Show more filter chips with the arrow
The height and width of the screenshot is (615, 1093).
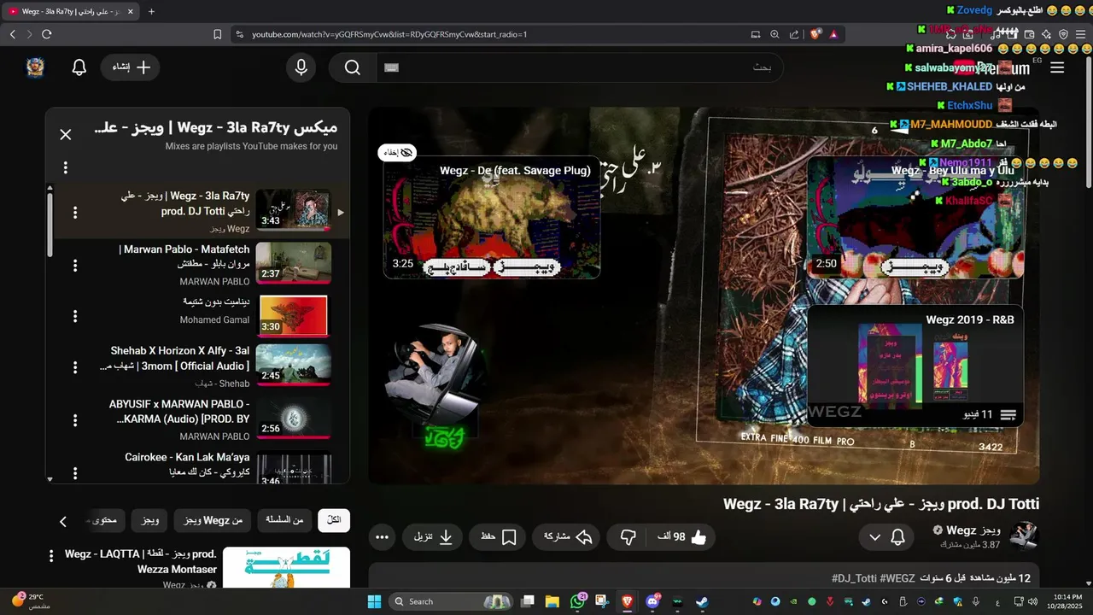(x=63, y=521)
